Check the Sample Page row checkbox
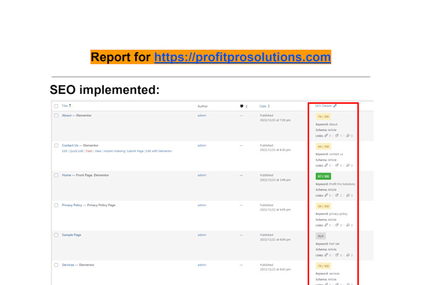422x285 pixels. click(56, 235)
